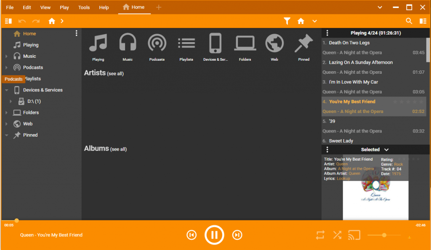Click the home breadcrumb icon in toolbar
The height and width of the screenshot is (250, 431).
pos(52,21)
